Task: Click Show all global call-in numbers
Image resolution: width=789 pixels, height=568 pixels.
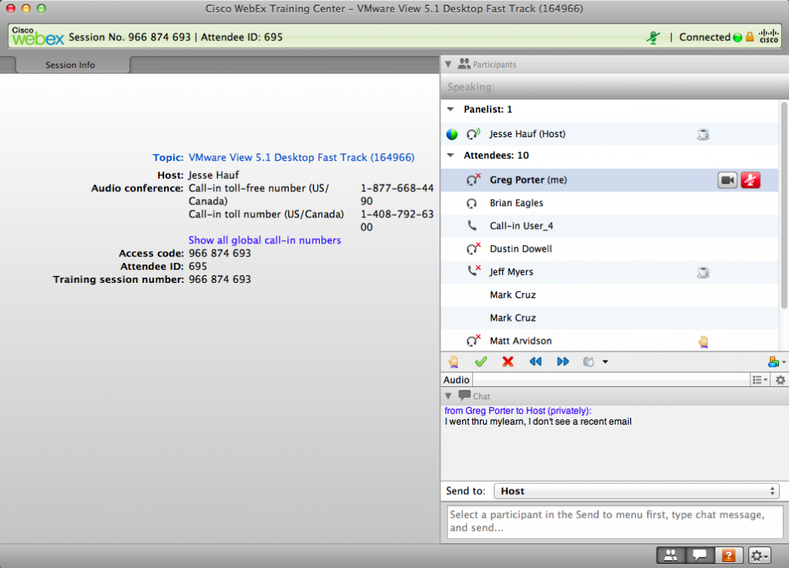Action: click(265, 240)
